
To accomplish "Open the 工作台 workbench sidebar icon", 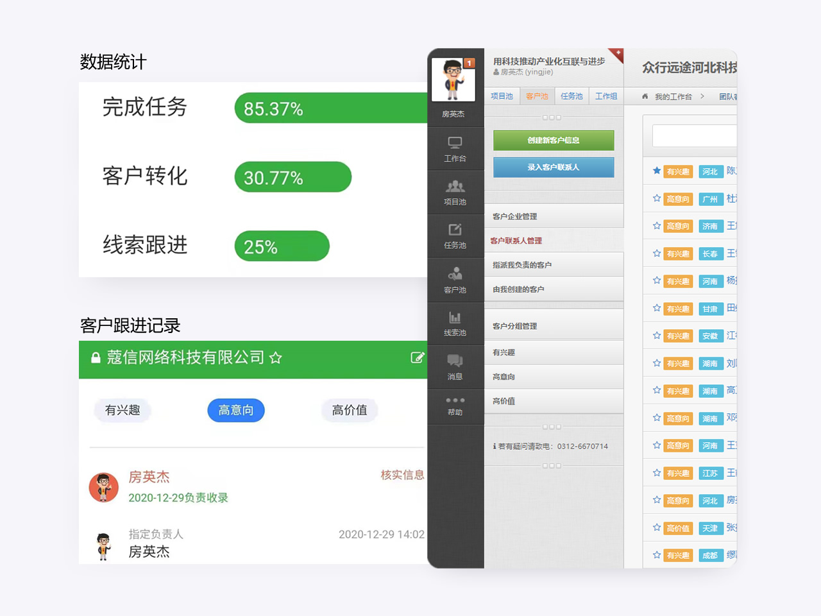I will click(455, 149).
